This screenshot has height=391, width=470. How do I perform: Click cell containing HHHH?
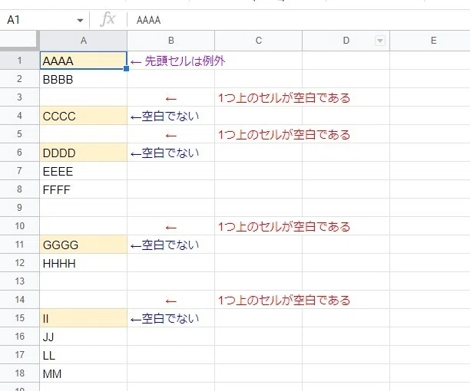tap(84, 263)
